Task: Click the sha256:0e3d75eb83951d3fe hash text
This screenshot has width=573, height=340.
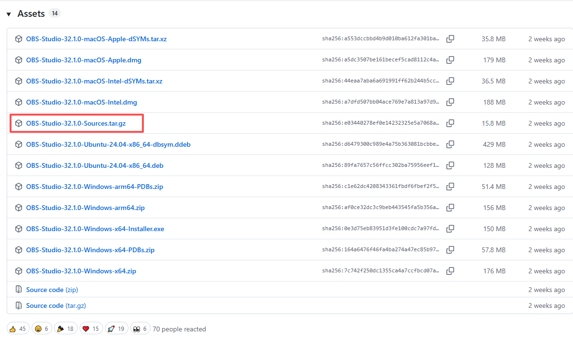Action: pyautogui.click(x=380, y=228)
